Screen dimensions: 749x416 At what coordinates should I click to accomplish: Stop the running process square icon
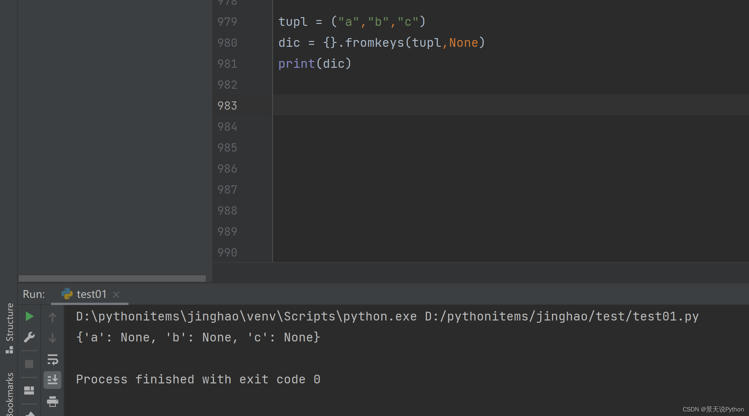29,364
